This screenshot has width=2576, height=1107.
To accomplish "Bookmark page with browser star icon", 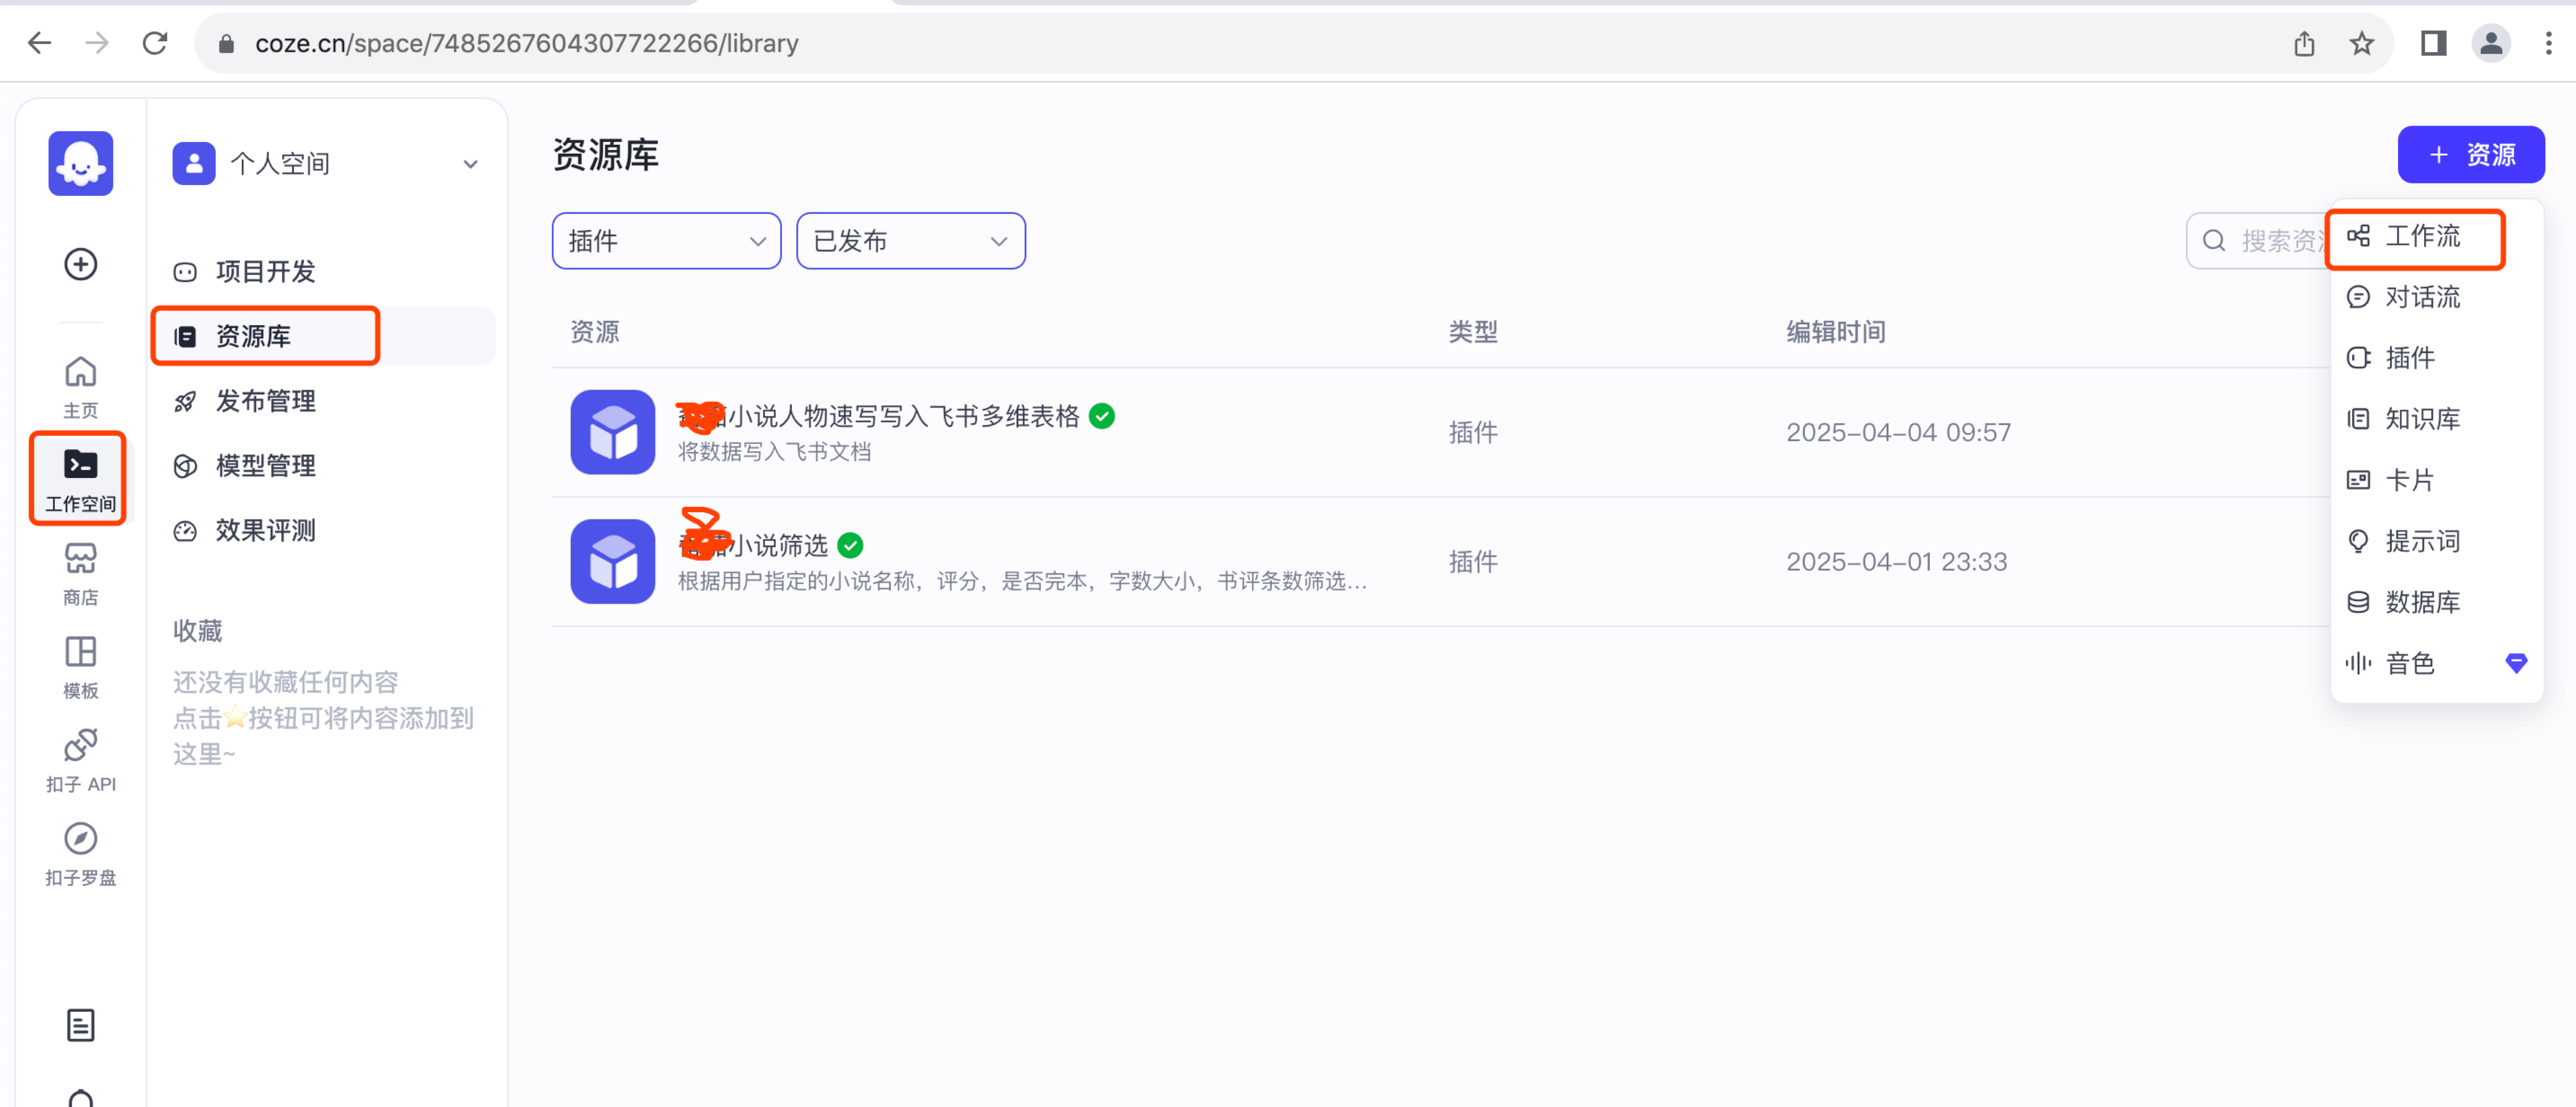I will coord(2361,43).
